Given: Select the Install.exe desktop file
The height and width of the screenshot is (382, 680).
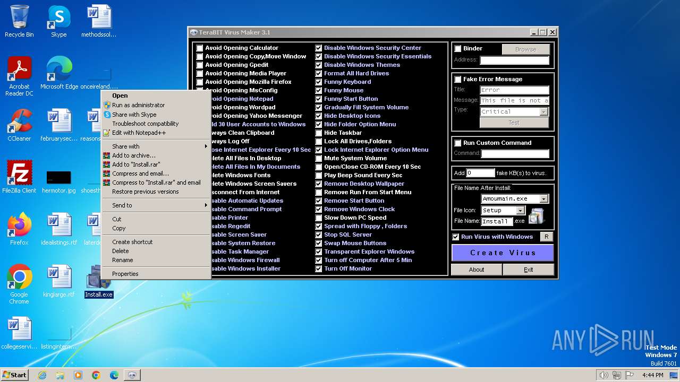Looking at the screenshot, I should (x=99, y=281).
